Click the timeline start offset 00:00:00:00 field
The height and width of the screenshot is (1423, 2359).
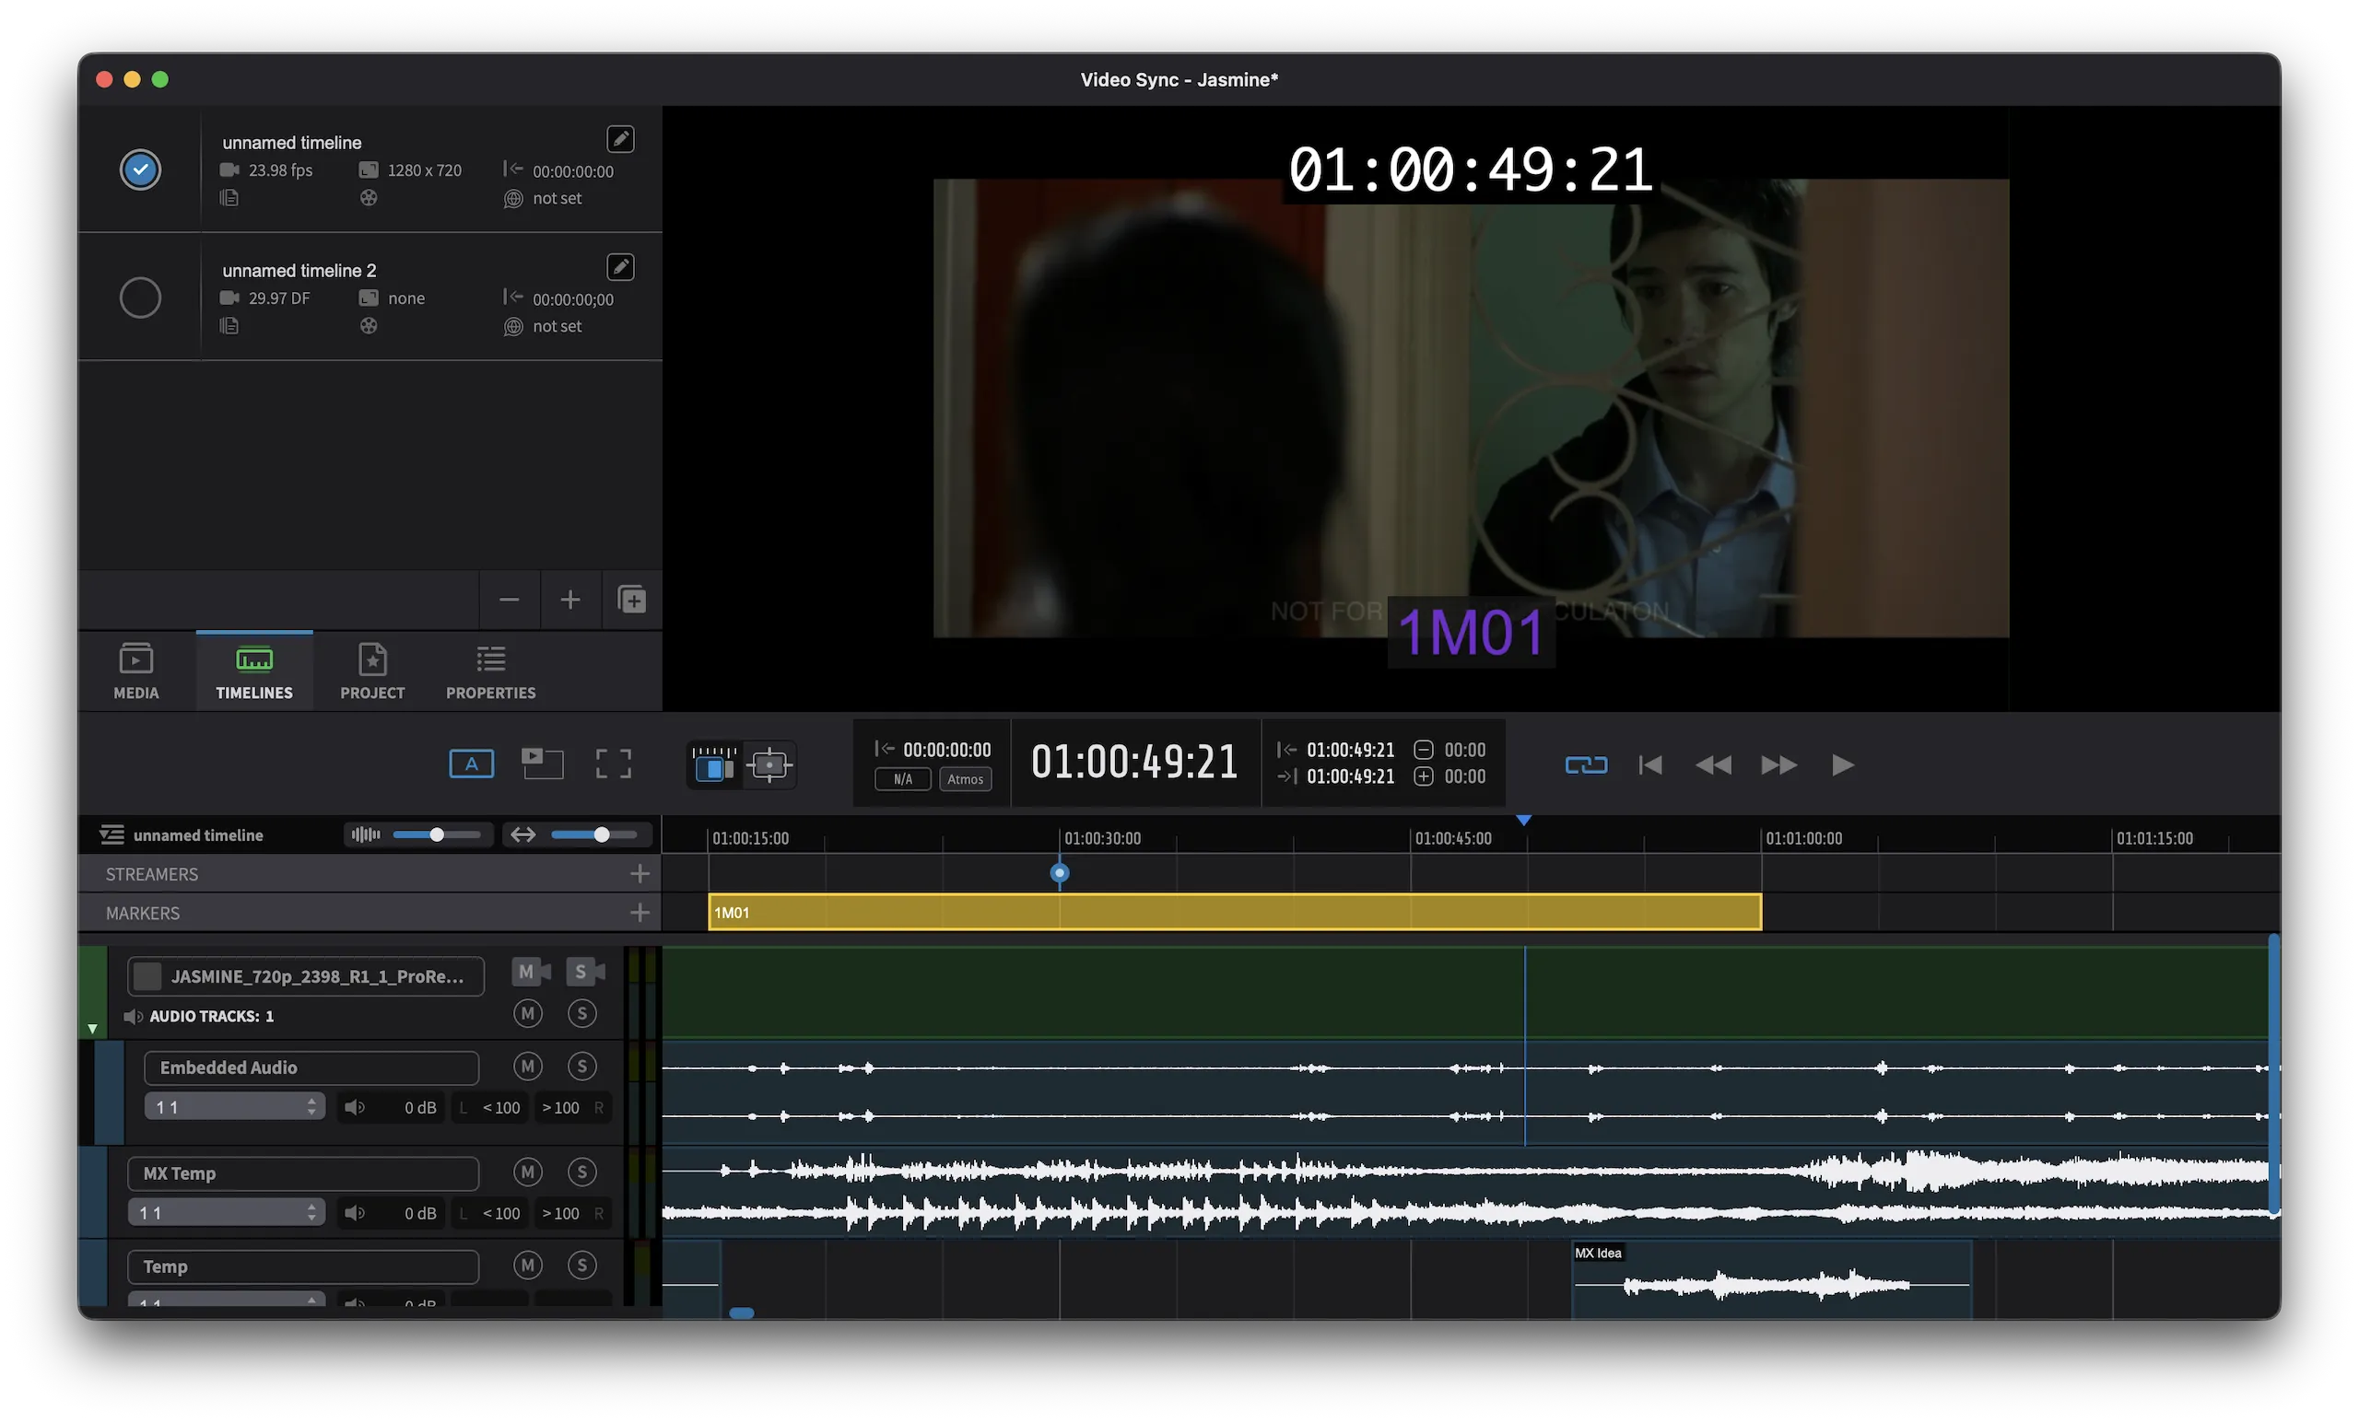point(947,751)
